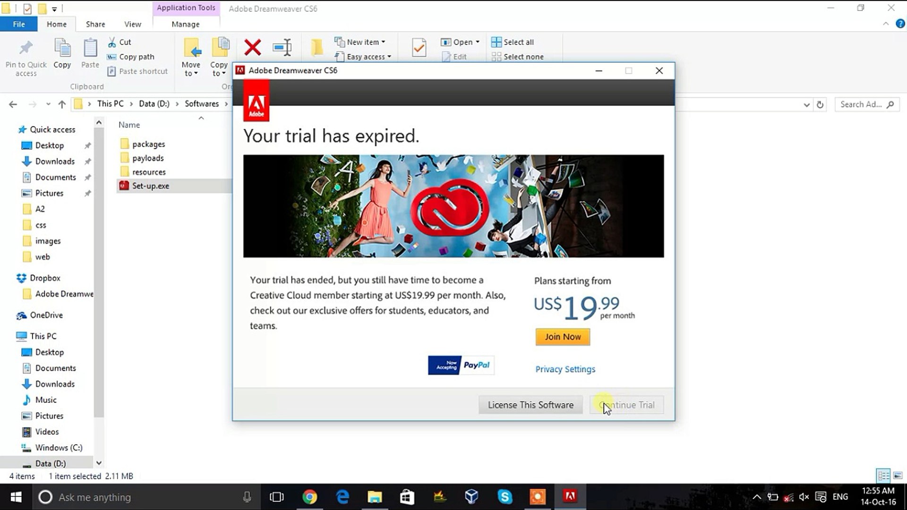Open the File ribbon tab
The width and height of the screenshot is (907, 510).
pyautogui.click(x=19, y=24)
